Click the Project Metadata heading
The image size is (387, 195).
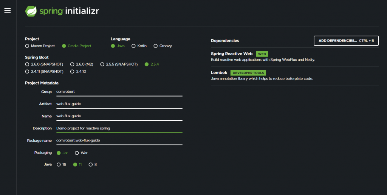pos(42,83)
